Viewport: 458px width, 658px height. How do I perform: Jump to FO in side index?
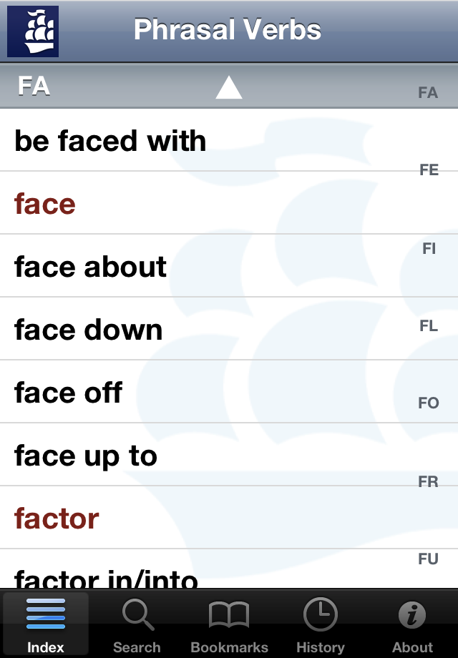pos(428,403)
